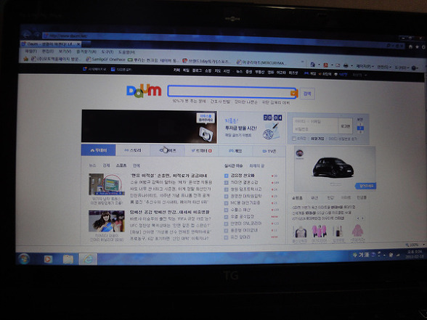Click the printer icon in the command bar
The image size is (427, 320).
pos(346,65)
